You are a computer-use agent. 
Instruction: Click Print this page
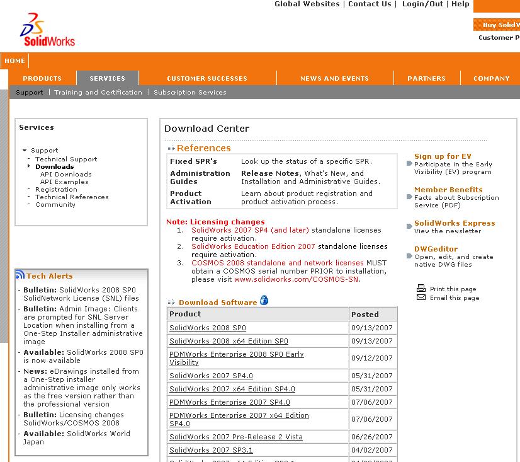(453, 289)
